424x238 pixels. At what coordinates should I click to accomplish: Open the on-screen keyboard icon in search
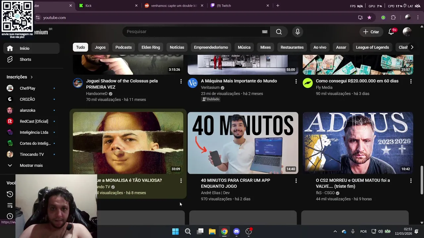click(265, 32)
